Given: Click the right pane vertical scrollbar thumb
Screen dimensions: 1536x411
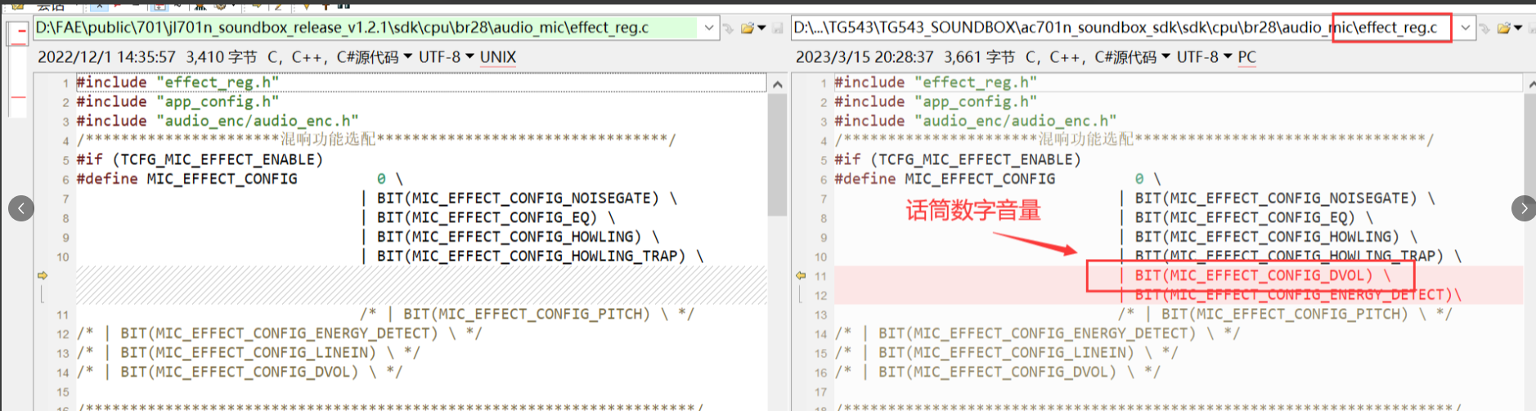Looking at the screenshot, I should [1530, 147].
